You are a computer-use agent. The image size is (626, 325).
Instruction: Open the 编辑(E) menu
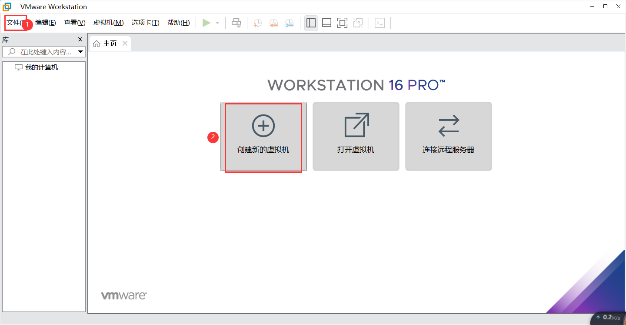click(46, 23)
